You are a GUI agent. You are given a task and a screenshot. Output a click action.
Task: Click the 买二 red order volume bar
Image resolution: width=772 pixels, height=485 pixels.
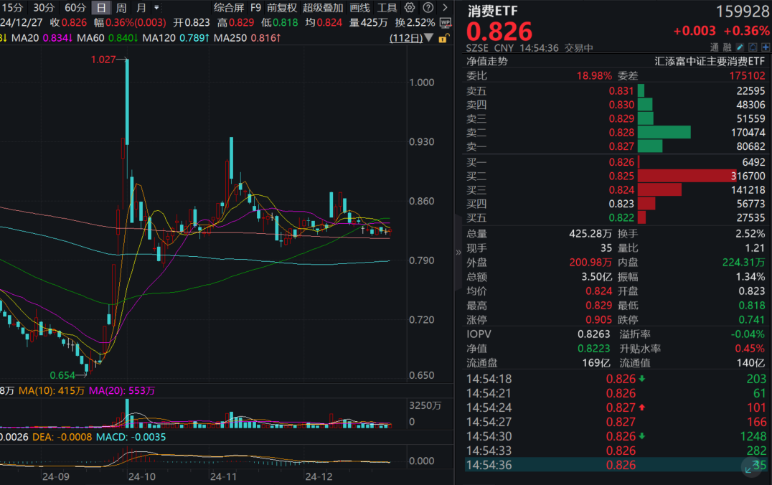[x=687, y=176]
